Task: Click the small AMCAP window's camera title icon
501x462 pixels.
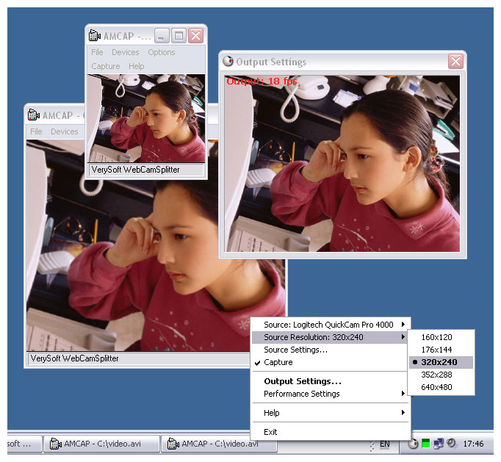Action: click(x=95, y=36)
